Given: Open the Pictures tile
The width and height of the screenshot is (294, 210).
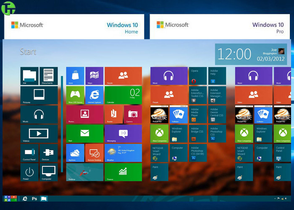Looking at the screenshot, I should point(39,95).
